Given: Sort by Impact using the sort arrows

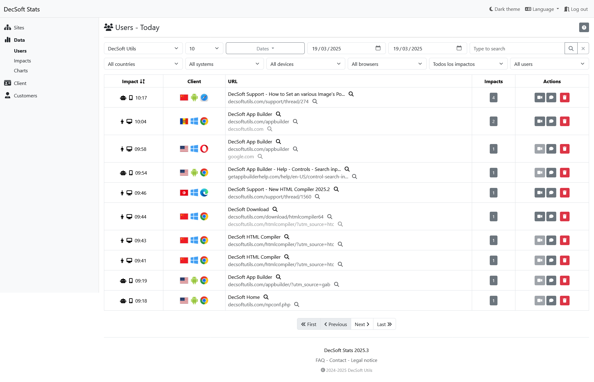Looking at the screenshot, I should tap(143, 81).
